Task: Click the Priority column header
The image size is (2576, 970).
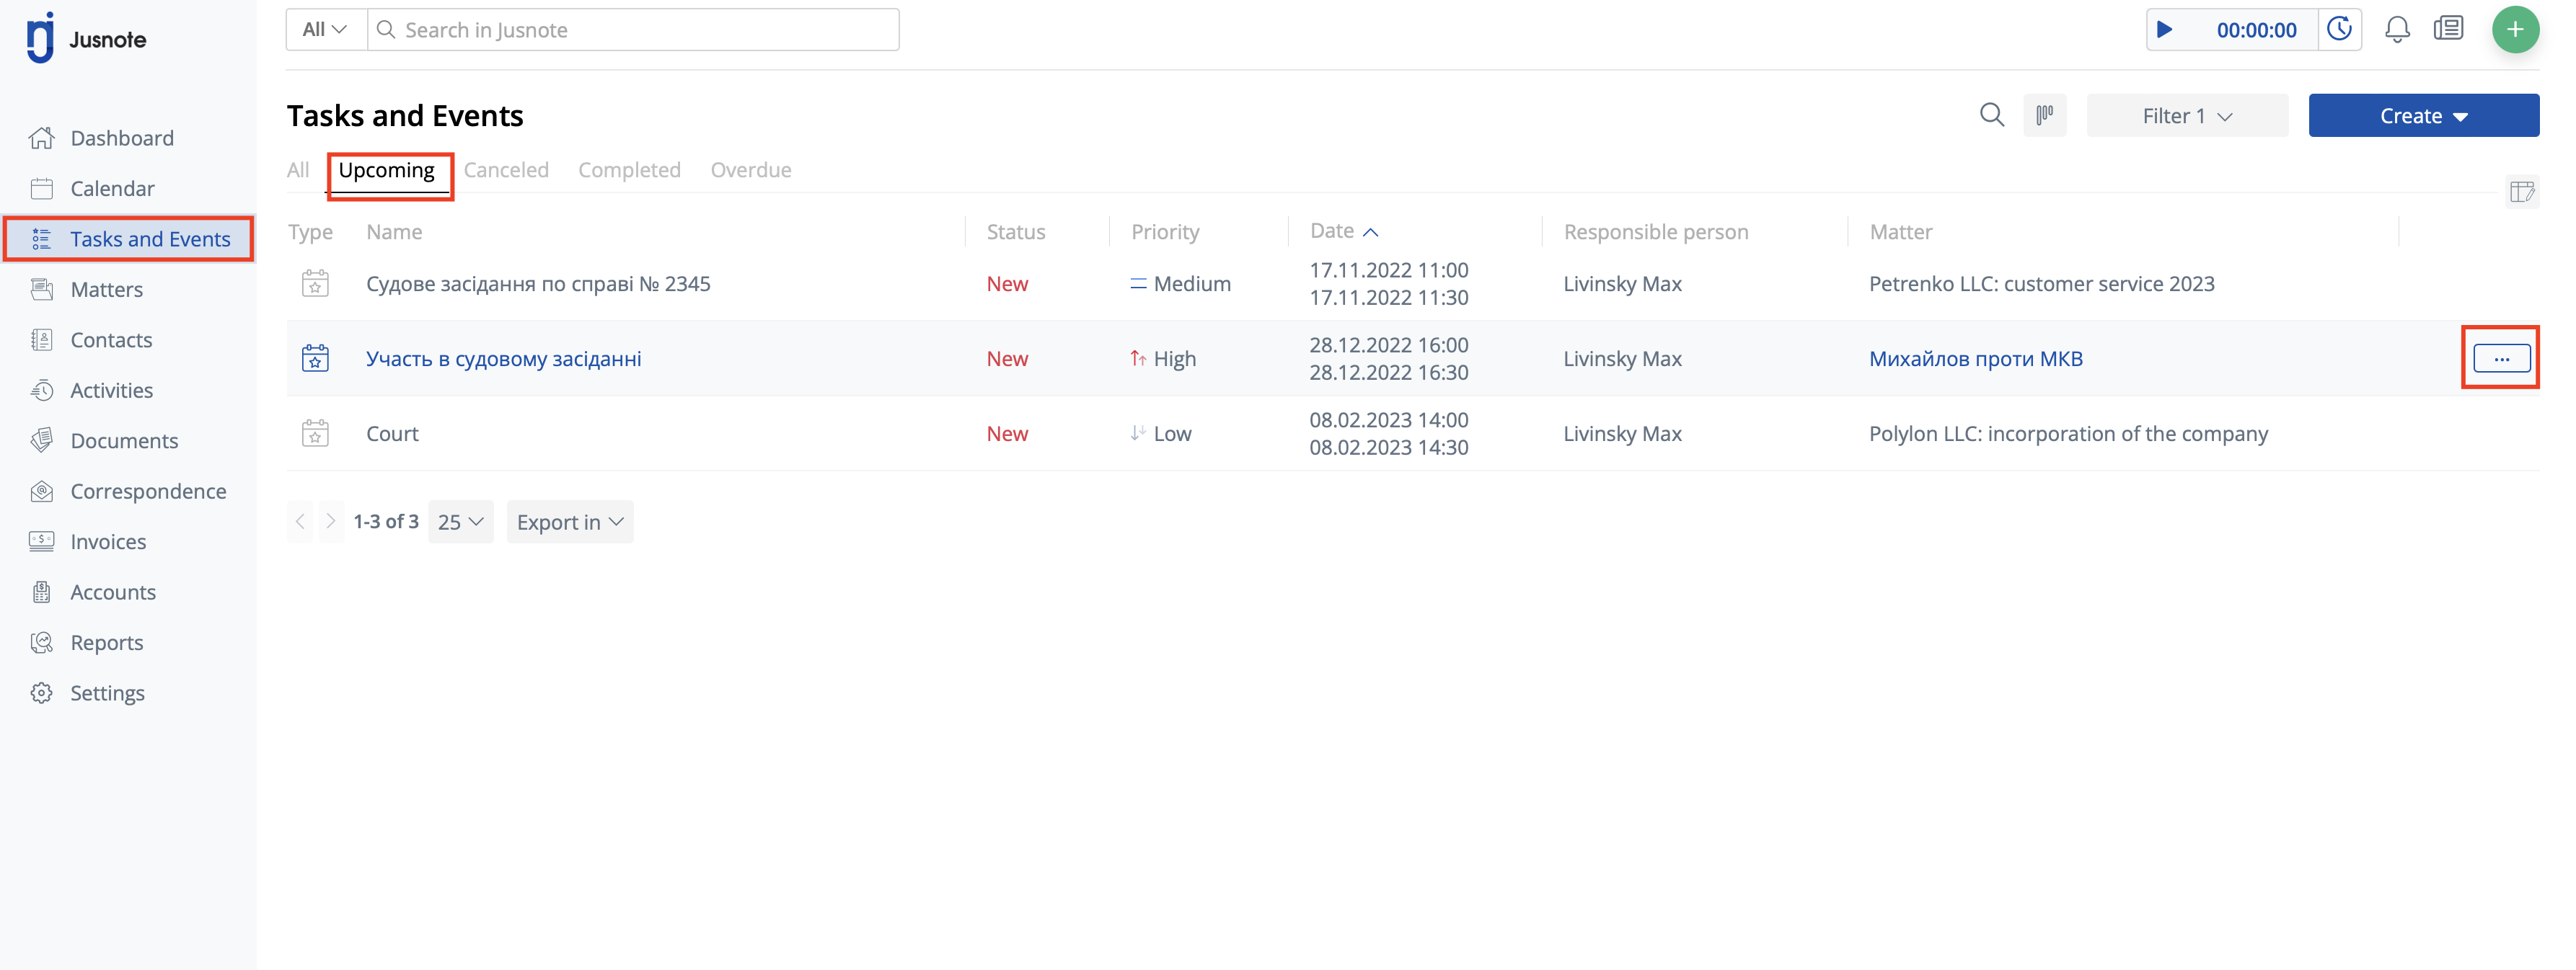Action: (x=1165, y=232)
